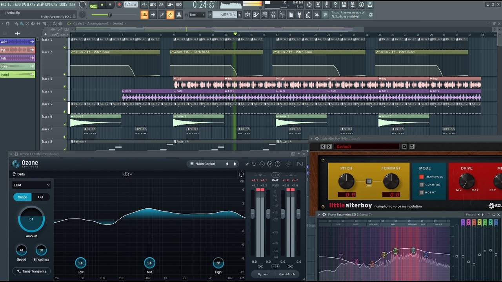
Task: Add a new pattern with the plus button
Action: tap(240, 14)
